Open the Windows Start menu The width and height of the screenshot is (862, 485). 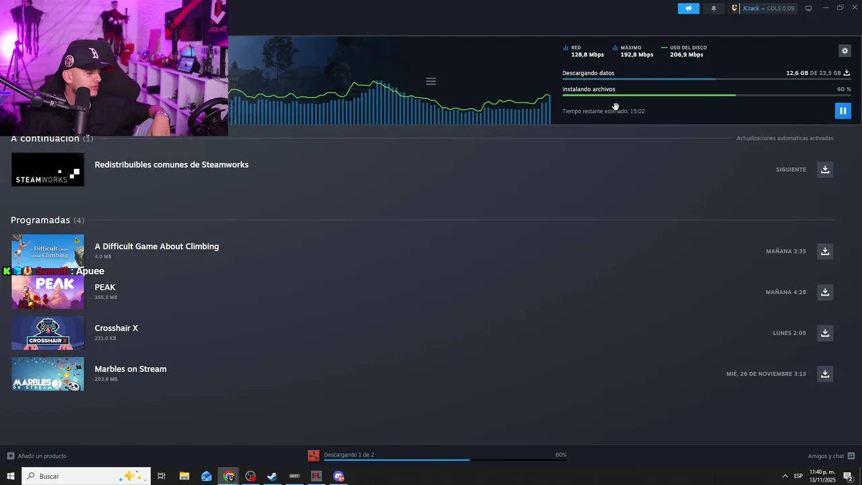(11, 476)
